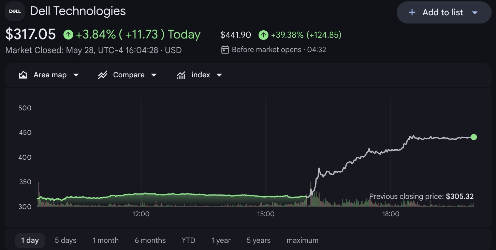Switch to the 5 days range
This screenshot has height=250, width=496.
65,240
